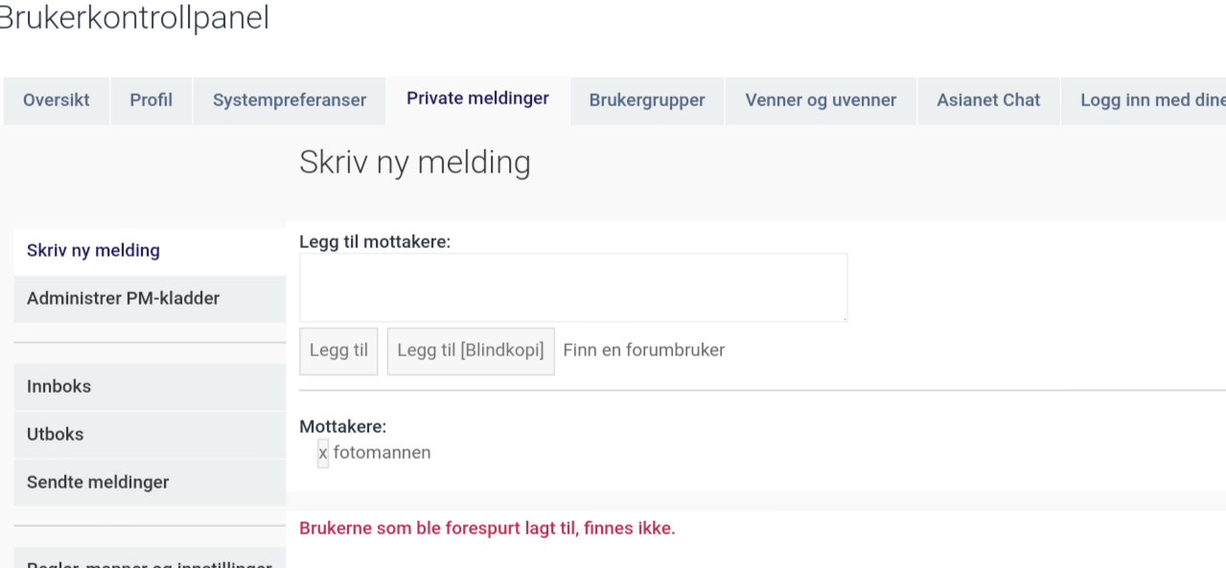
Task: Select the Private meldinger tab
Action: click(x=477, y=99)
